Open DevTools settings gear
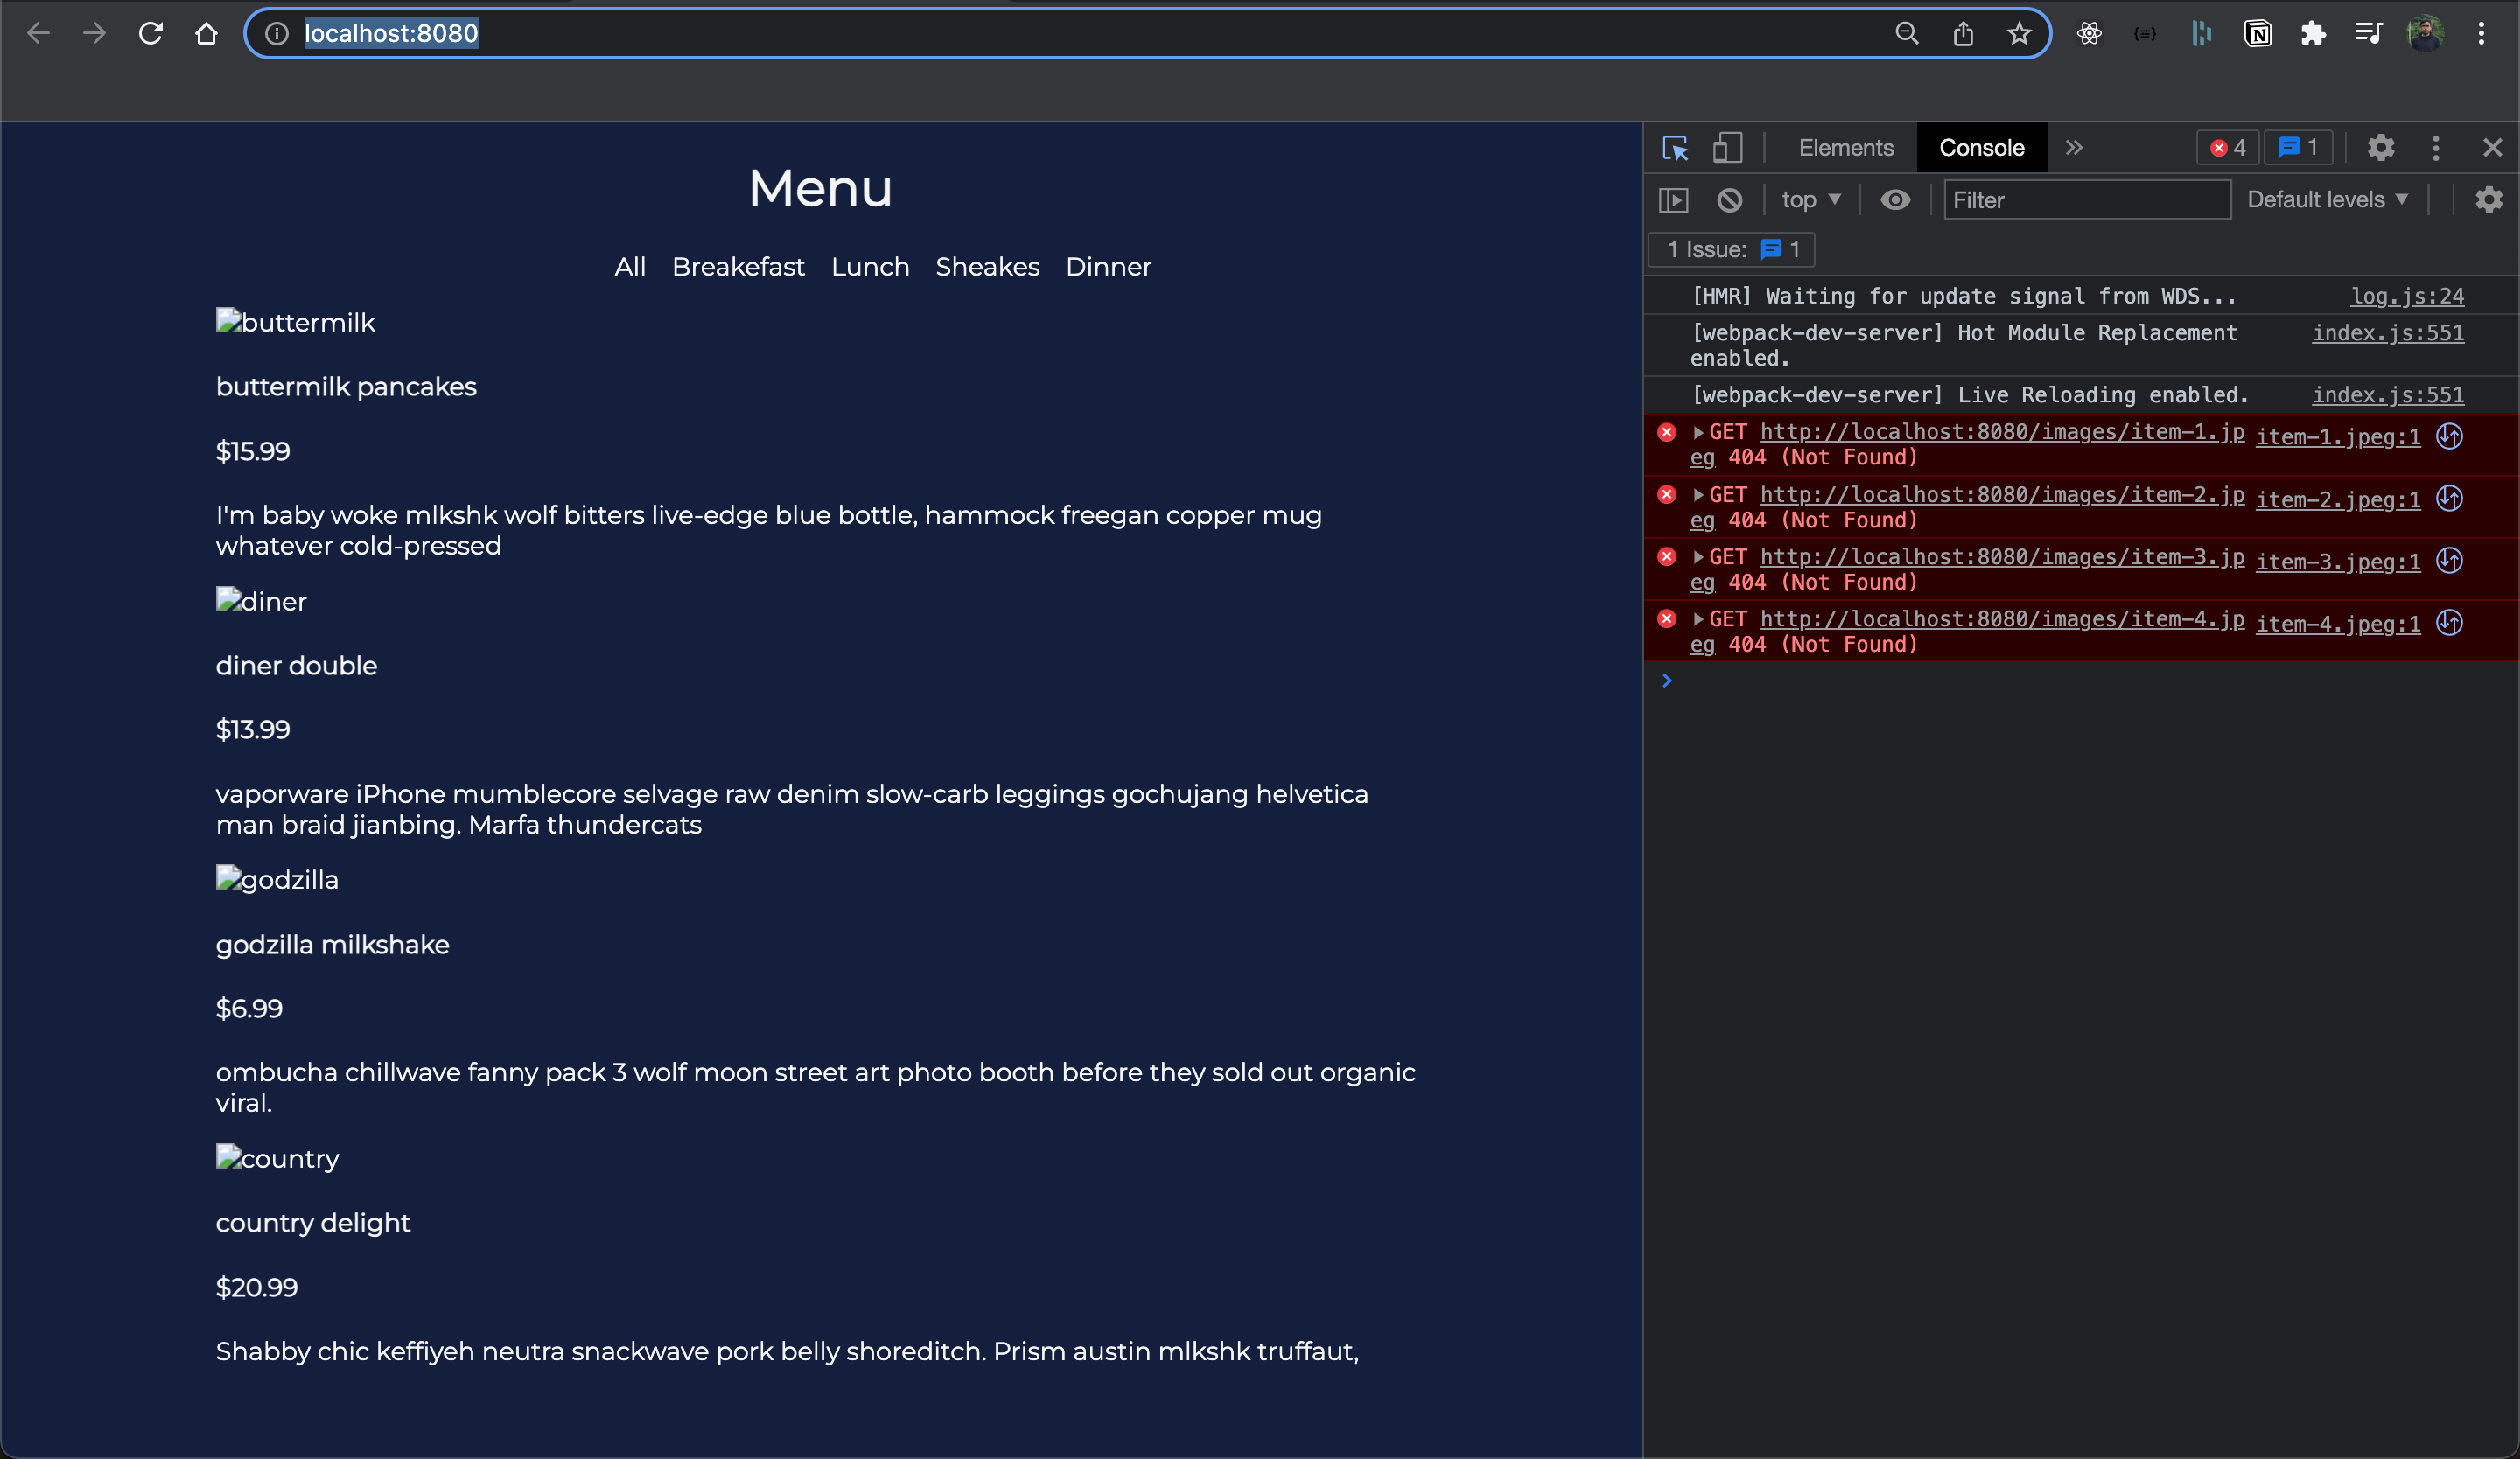The image size is (2520, 1459). 2381,148
